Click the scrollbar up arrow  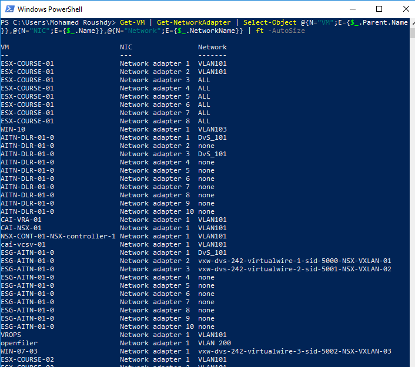(410, 22)
